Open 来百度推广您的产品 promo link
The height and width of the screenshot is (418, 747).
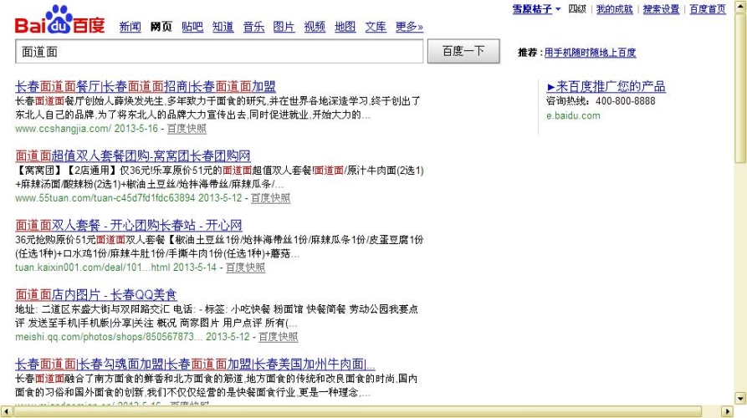(606, 86)
